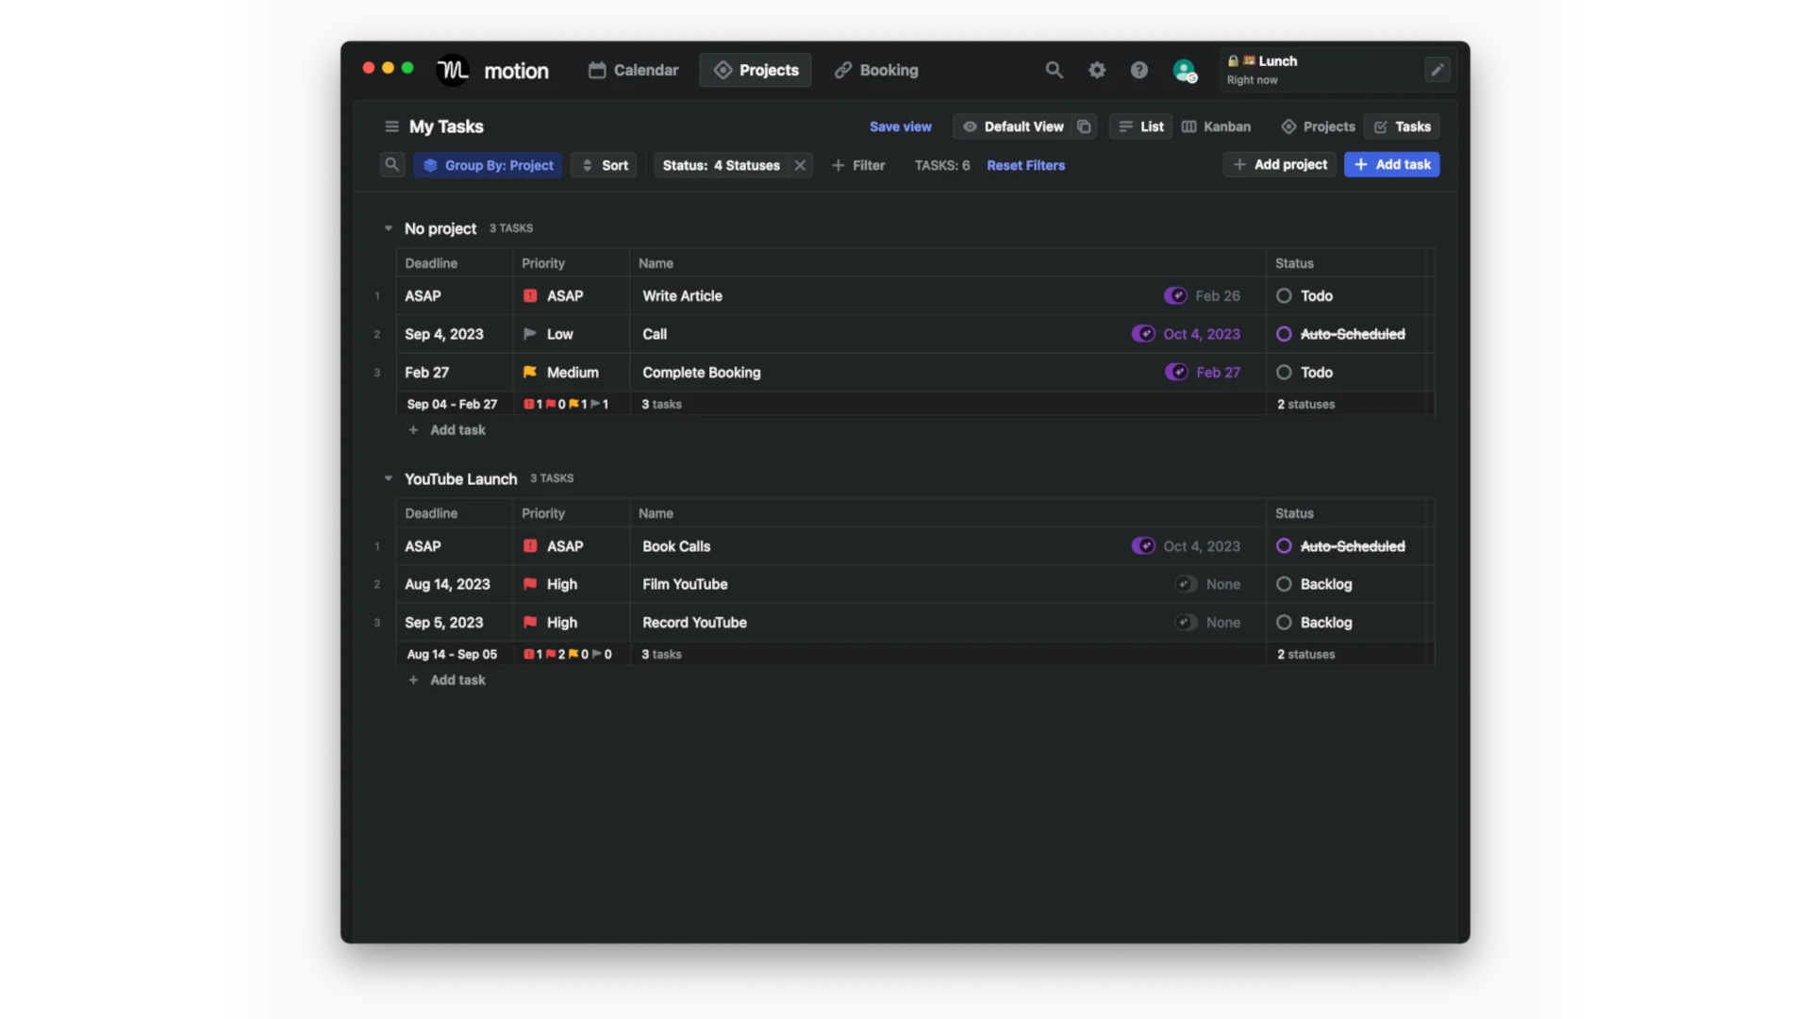Remove the Status filter with the X
The image size is (1811, 1019).
[800, 164]
